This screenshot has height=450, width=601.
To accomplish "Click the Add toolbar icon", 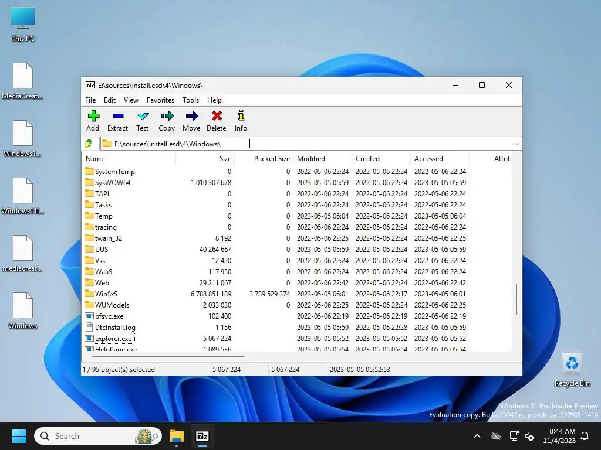I will point(93,116).
